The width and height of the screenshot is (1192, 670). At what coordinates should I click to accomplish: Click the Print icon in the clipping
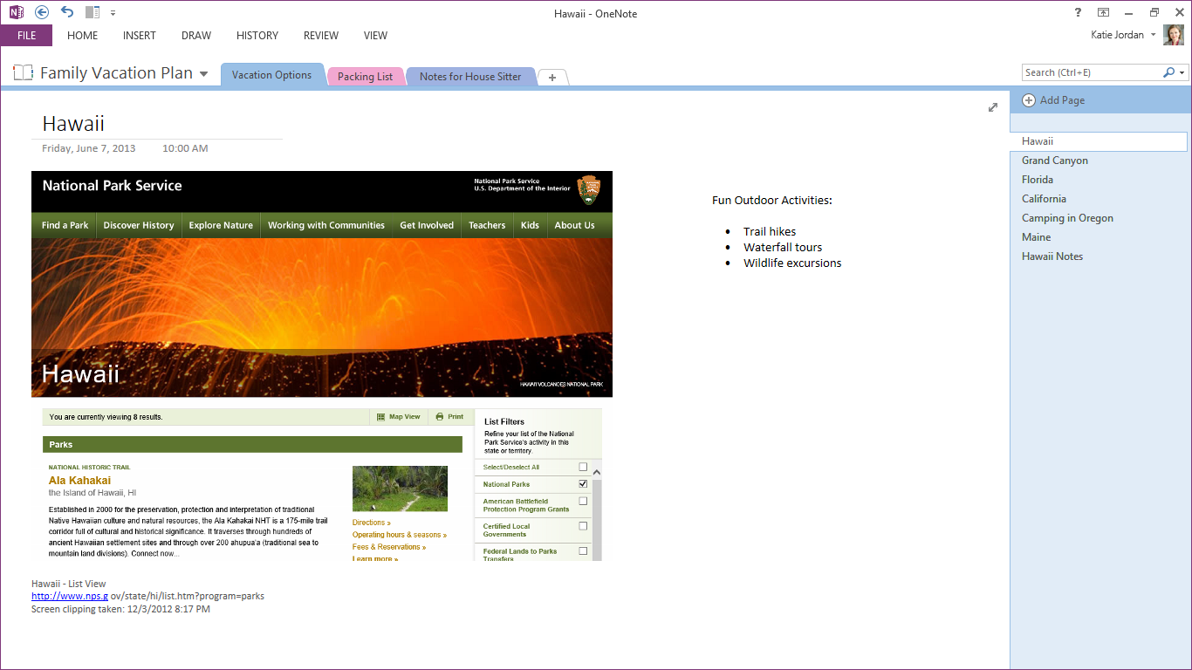point(440,417)
